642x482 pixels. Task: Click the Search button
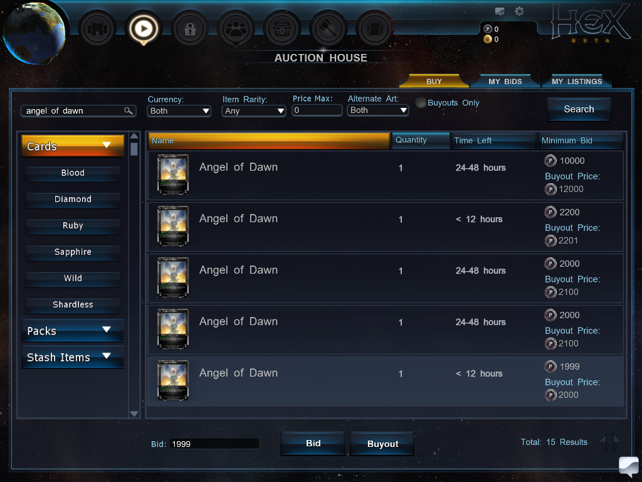(x=579, y=109)
